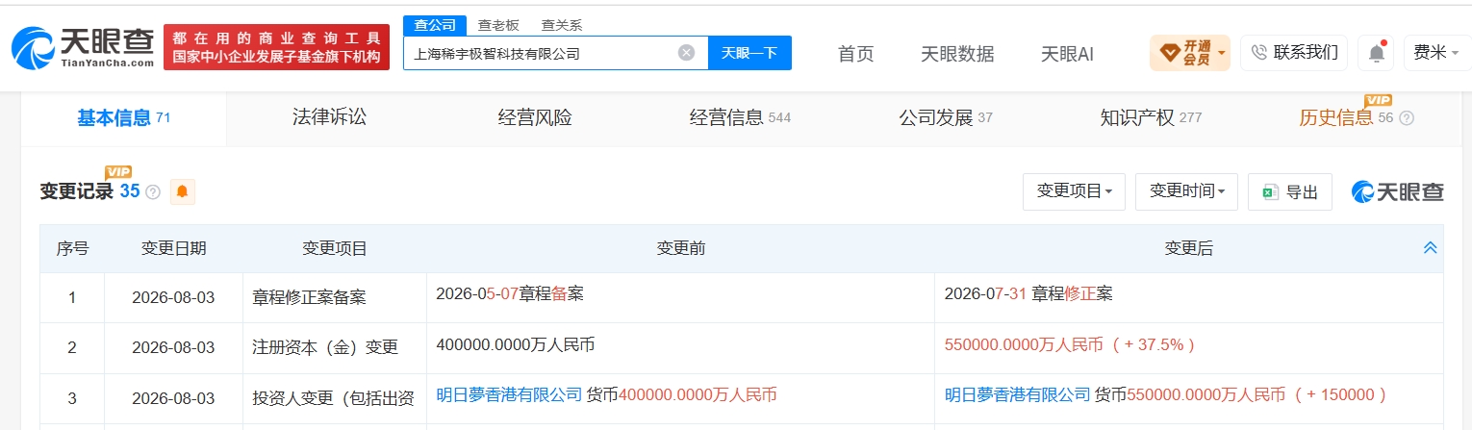Switch to the 经营风险 tab
This screenshot has width=1472, height=430.
535,118
